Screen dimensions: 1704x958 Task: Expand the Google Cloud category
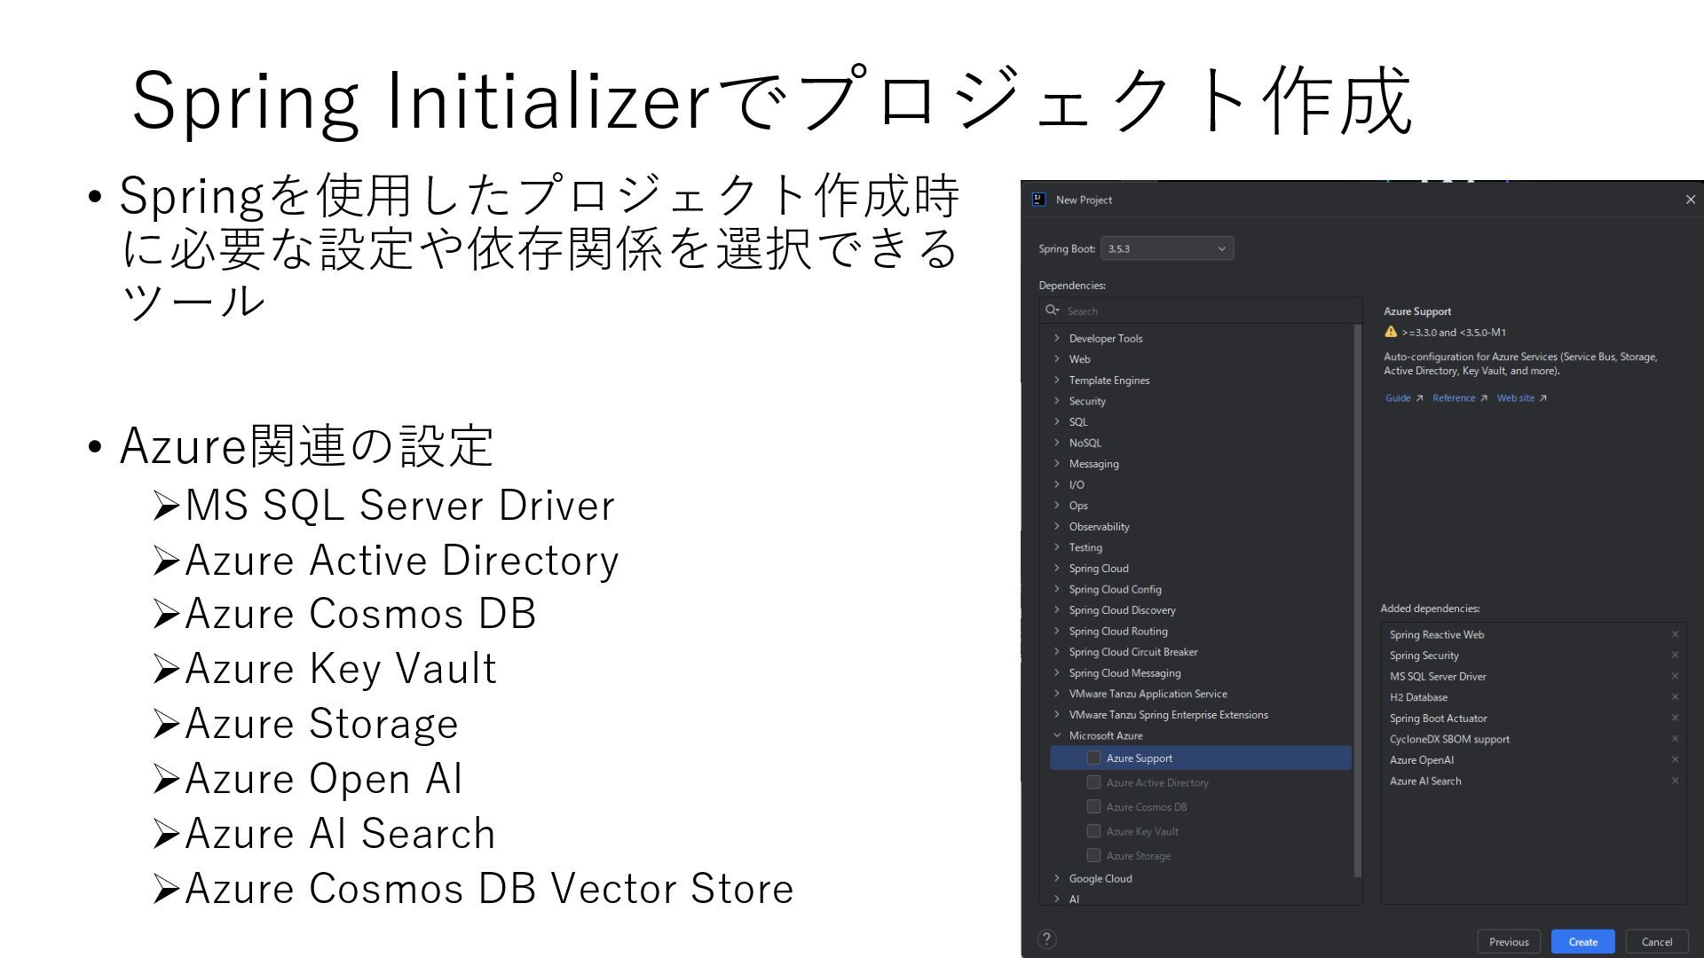point(1056,878)
